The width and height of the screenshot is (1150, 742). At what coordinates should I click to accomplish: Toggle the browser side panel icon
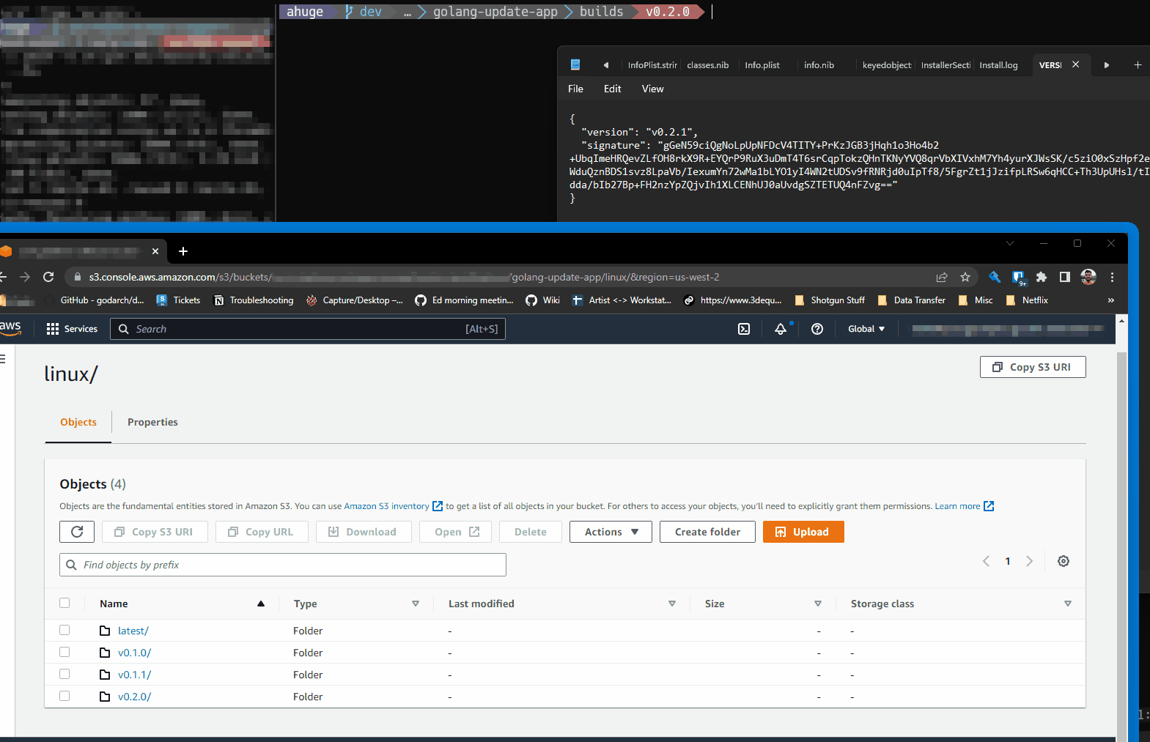[1065, 277]
